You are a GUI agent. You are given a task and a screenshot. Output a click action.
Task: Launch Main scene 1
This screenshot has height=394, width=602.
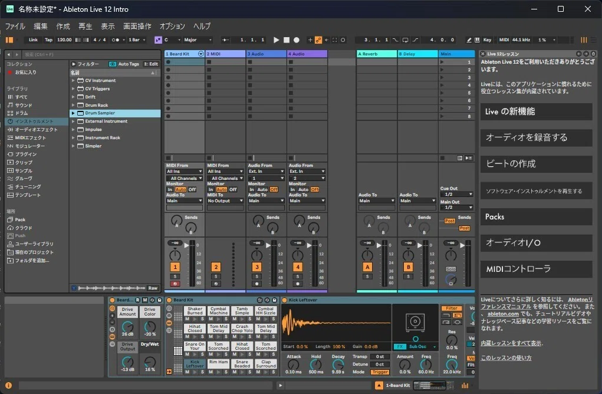pos(442,62)
